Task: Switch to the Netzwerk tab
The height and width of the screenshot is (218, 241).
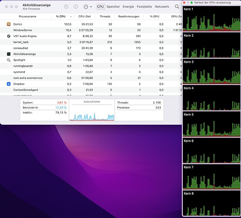Action: (x=162, y=7)
